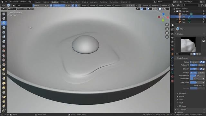Click the Zoom view magnifier gizmo
Image resolution: width=206 pixels, height=116 pixels.
[x=167, y=24]
